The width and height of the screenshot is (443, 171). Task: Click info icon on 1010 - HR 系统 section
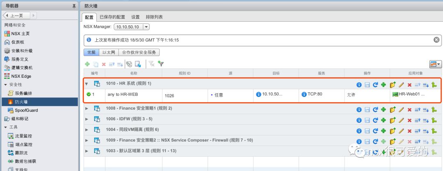359,85
